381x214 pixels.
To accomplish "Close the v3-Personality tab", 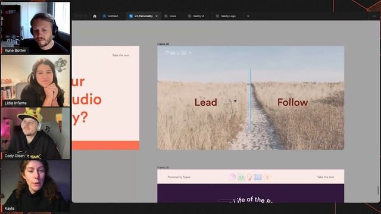I will [157, 16].
